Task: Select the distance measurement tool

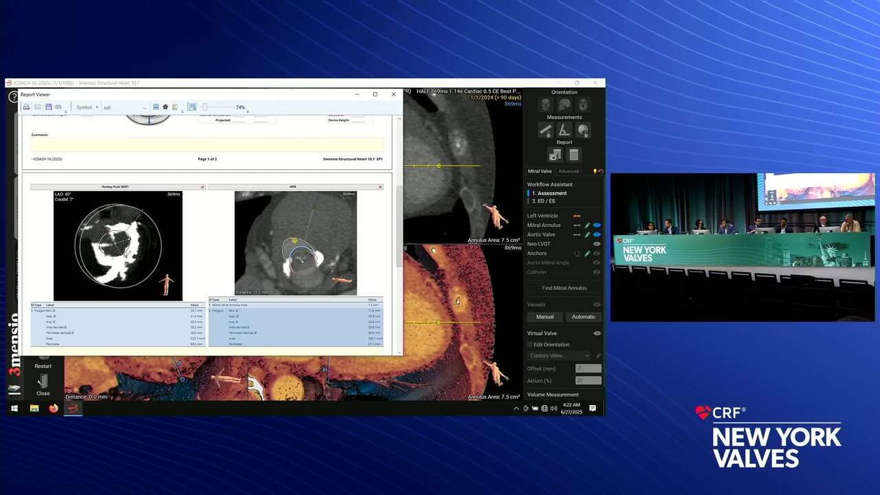Action: point(545,130)
